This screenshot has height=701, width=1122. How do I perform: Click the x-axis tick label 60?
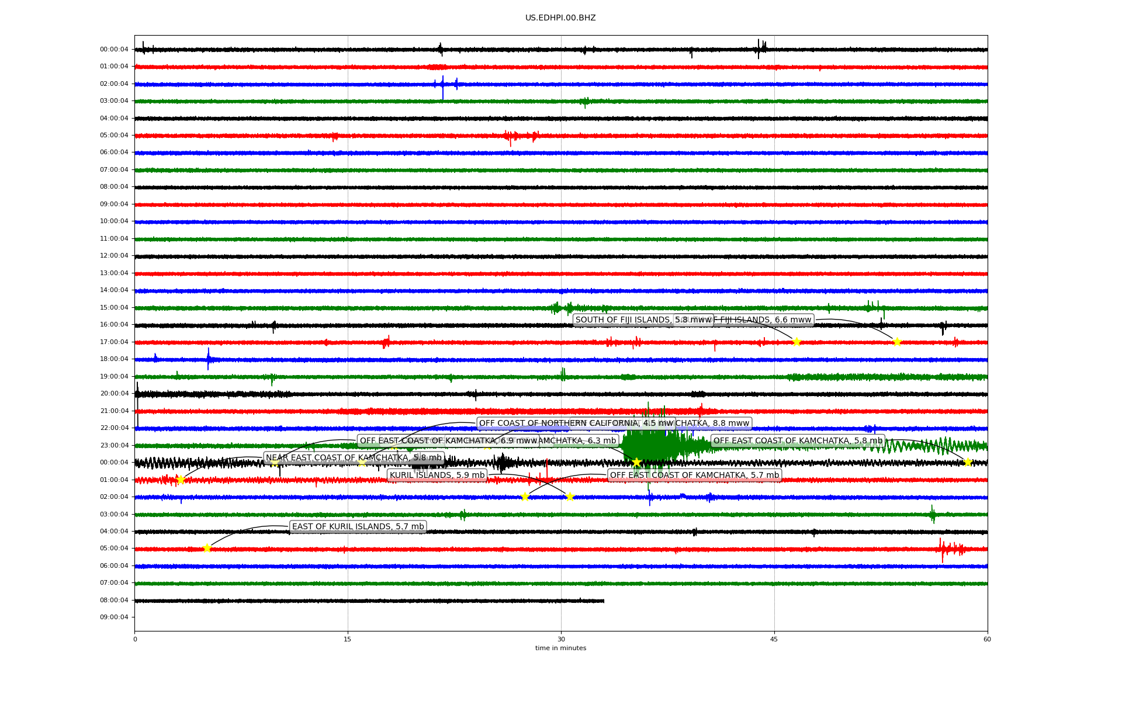click(987, 639)
